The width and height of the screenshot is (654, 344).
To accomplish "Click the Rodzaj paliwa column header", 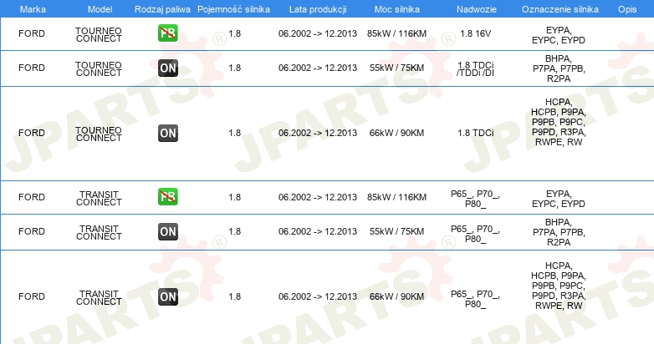I will tap(163, 9).
